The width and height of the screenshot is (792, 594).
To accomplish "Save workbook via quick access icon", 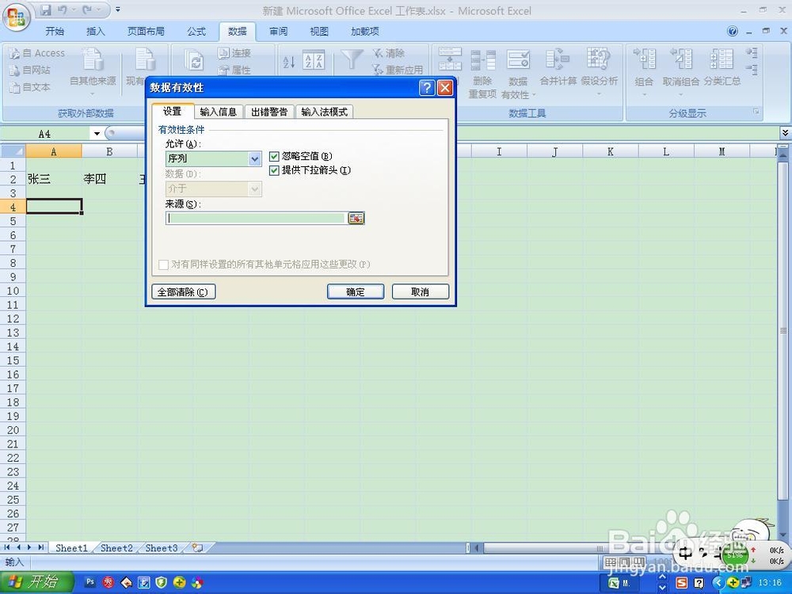I will pos(46,10).
